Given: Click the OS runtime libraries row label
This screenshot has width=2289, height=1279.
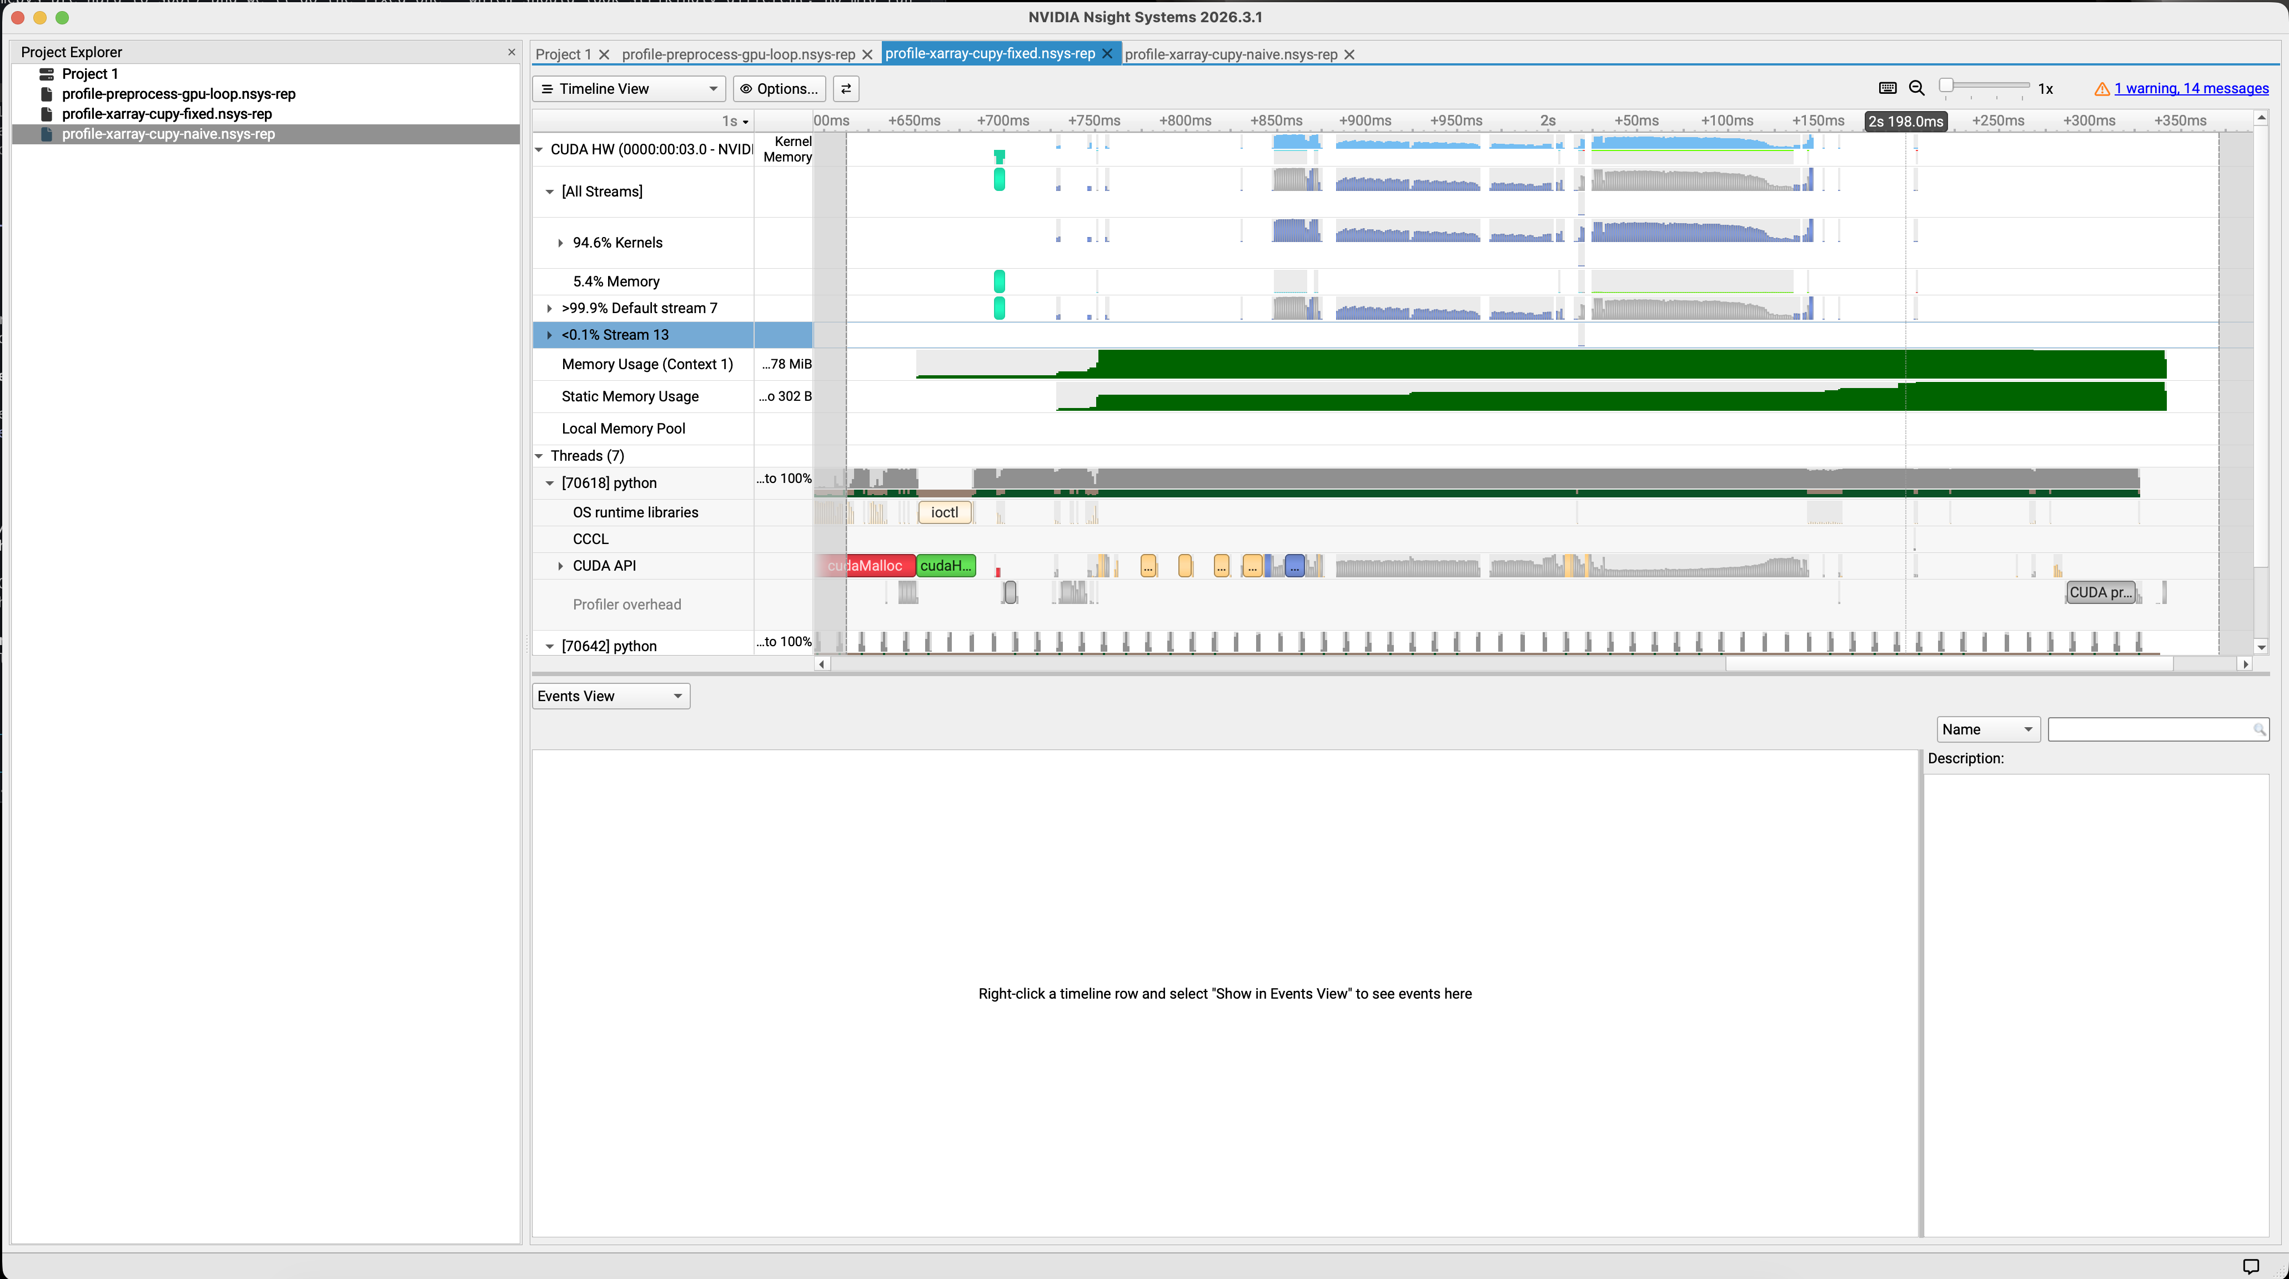Looking at the screenshot, I should pos(635,512).
